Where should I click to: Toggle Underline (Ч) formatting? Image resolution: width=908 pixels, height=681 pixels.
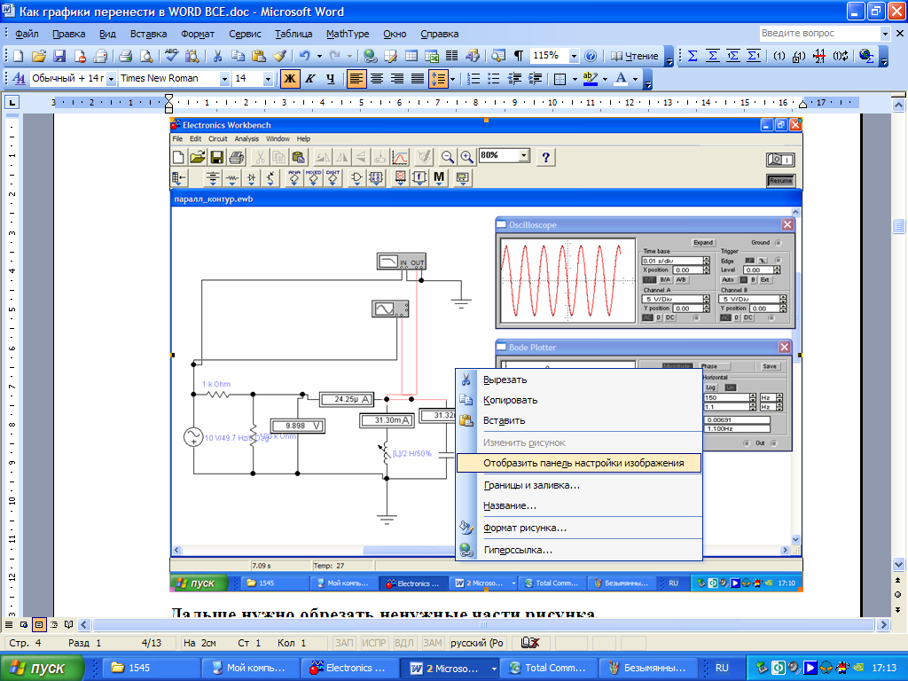(x=331, y=78)
